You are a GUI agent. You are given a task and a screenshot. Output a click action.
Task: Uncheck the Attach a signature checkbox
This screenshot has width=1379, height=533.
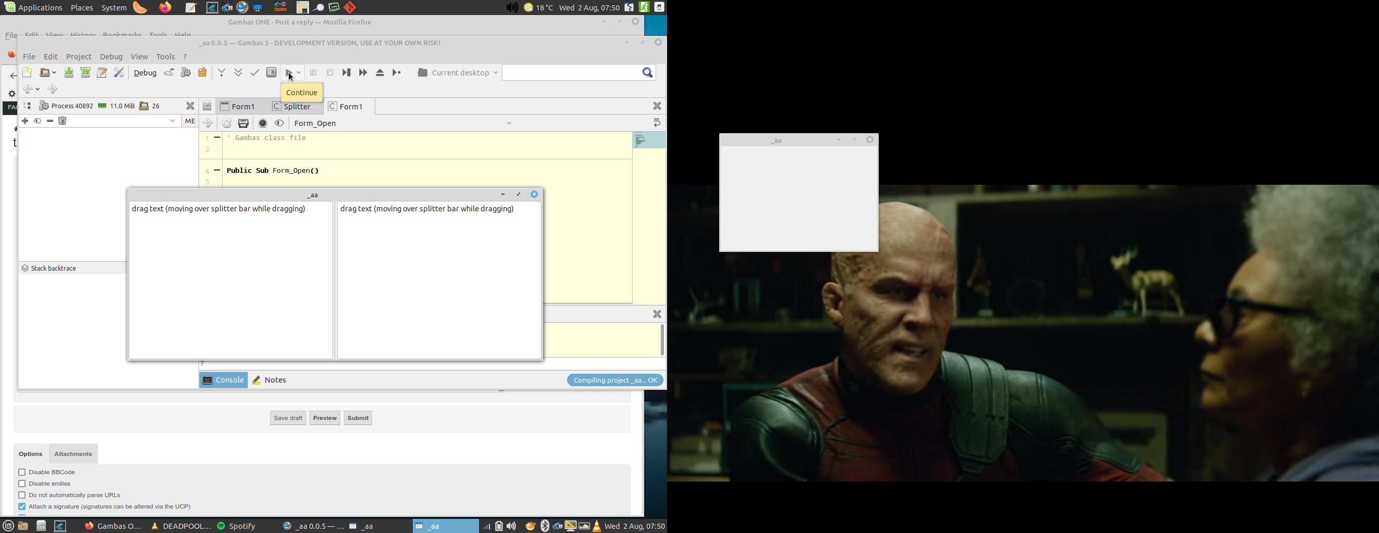click(22, 506)
